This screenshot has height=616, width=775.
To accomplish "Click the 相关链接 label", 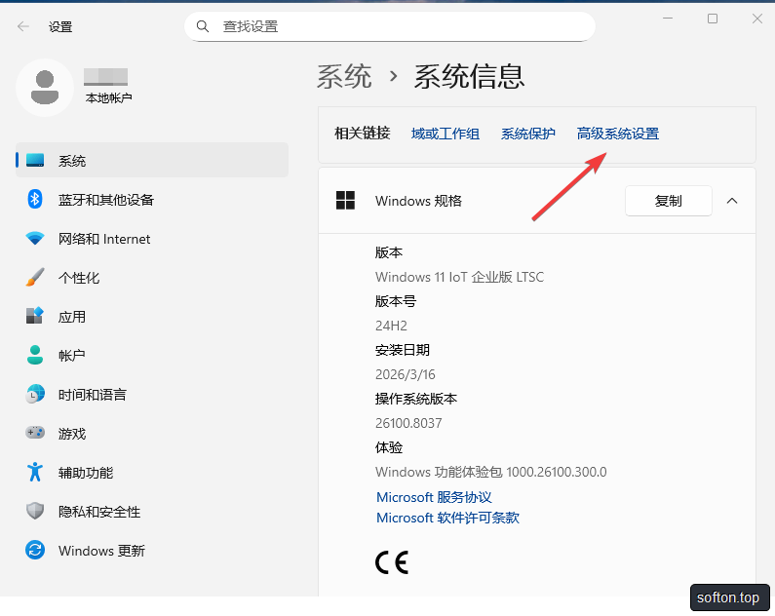I will coord(363,133).
